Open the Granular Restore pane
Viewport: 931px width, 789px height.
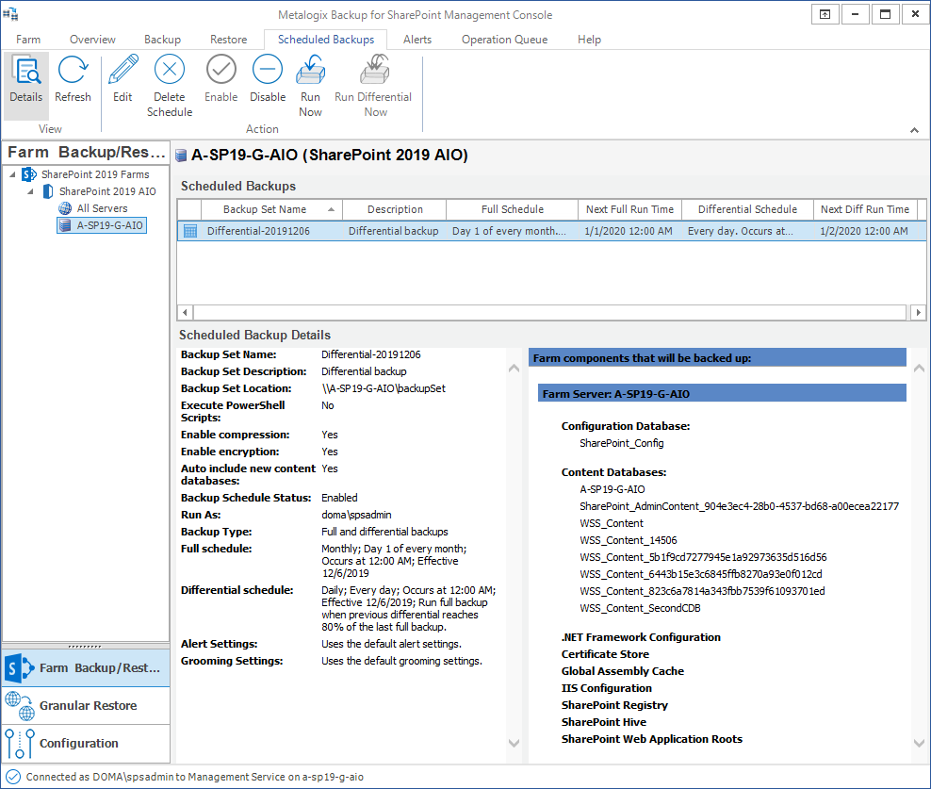coord(86,705)
